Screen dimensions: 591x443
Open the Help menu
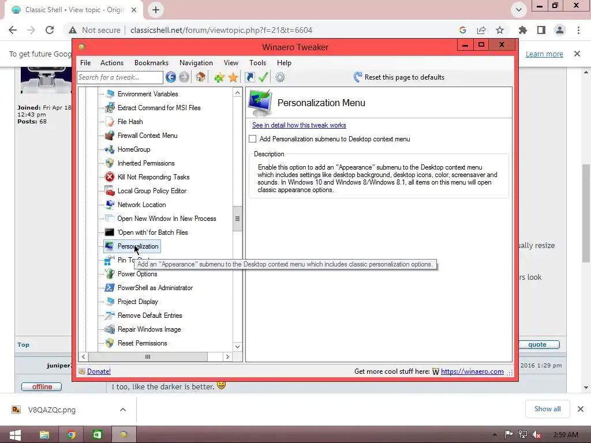[284, 63]
